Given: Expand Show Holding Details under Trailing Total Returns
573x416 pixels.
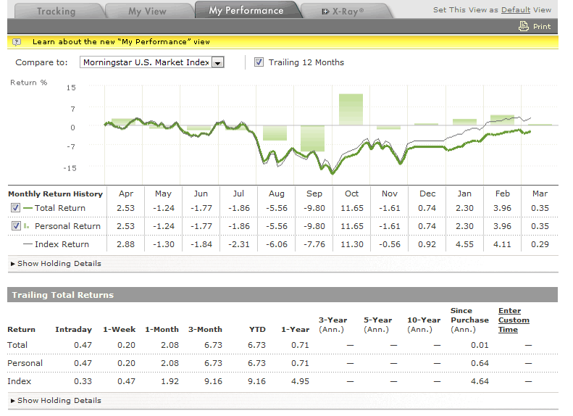Looking at the screenshot, I should click(56, 401).
